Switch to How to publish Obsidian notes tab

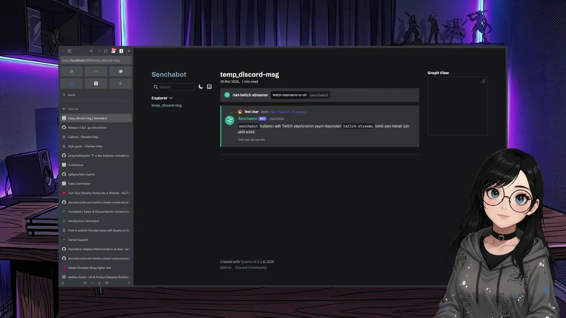[x=96, y=230]
